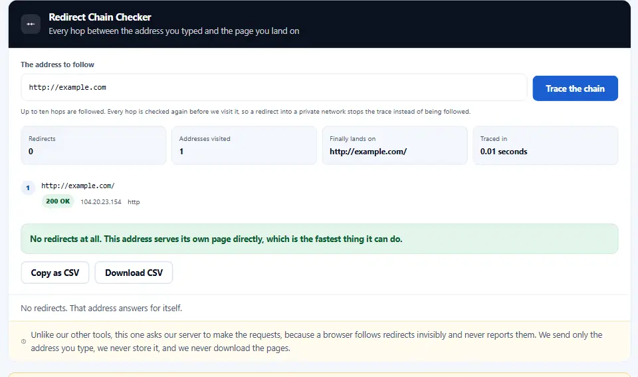Focus the address to follow input field
The width and height of the screenshot is (638, 377).
274,87
